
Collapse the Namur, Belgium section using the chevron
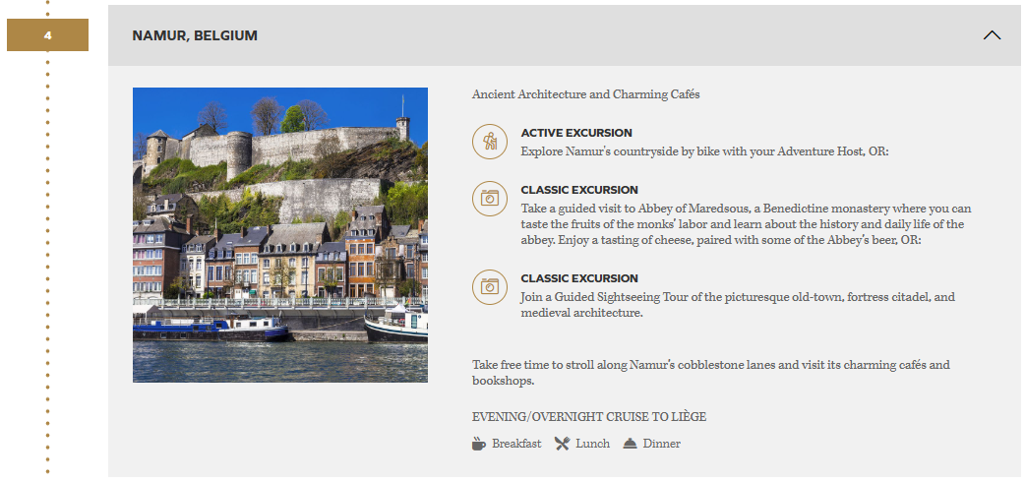992,35
